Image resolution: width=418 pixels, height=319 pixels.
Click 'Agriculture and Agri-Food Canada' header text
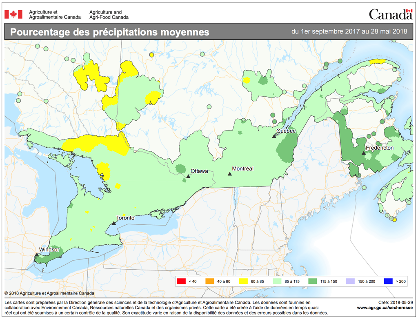click(109, 15)
